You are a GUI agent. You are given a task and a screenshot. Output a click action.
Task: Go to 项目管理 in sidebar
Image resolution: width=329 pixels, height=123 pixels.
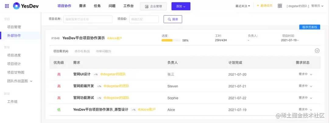coord(14,27)
